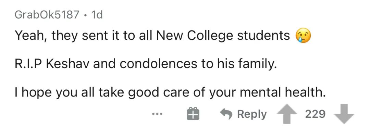Click the 229 vote count

point(315,114)
